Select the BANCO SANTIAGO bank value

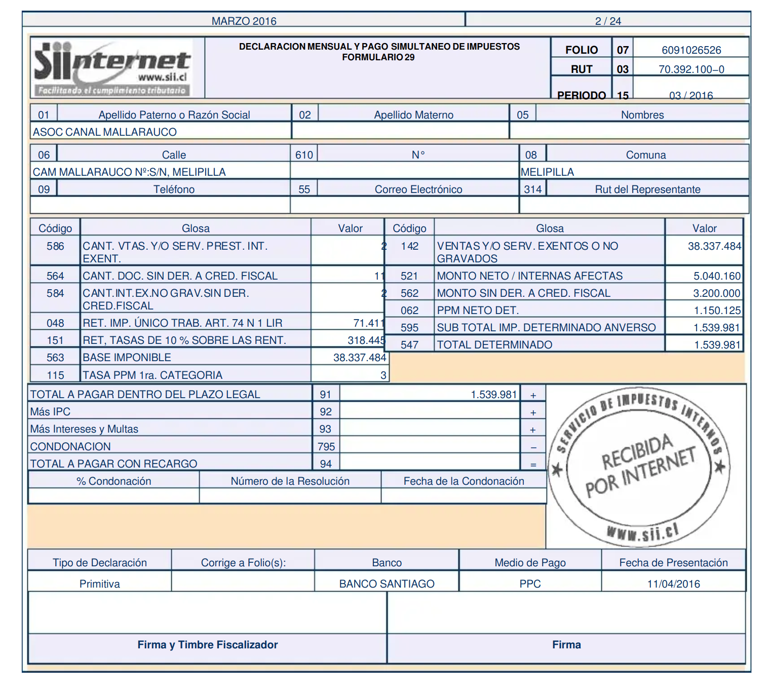[x=387, y=584]
